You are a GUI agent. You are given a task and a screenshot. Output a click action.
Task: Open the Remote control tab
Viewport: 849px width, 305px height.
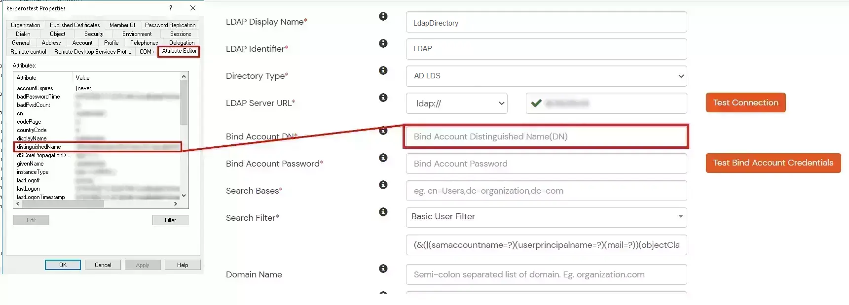tap(29, 52)
